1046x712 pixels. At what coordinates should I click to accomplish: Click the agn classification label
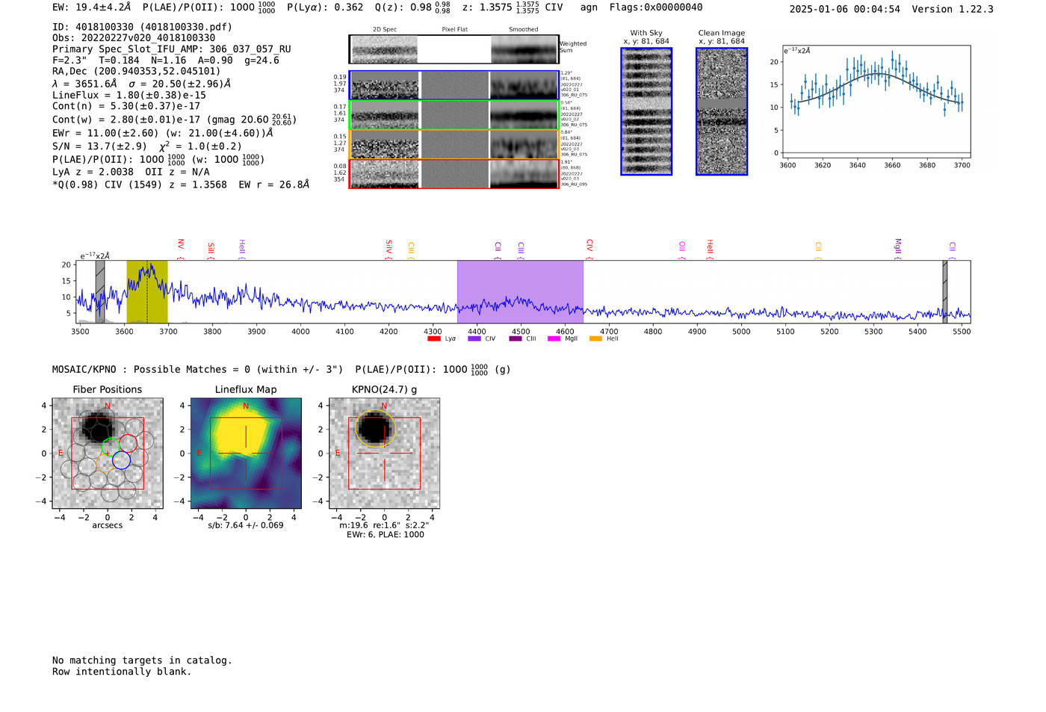coord(589,7)
